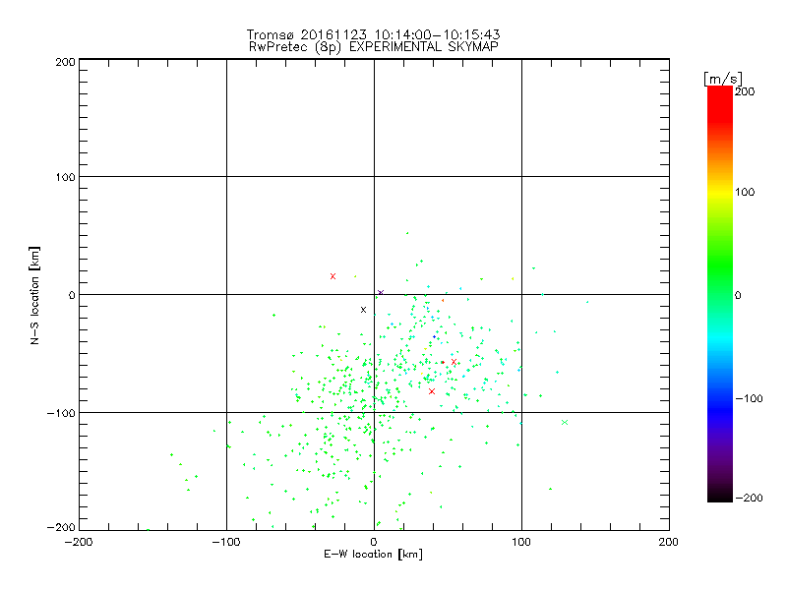The width and height of the screenshot is (787, 590).
Task: Click the color bar label '200'
Action: [x=745, y=91]
